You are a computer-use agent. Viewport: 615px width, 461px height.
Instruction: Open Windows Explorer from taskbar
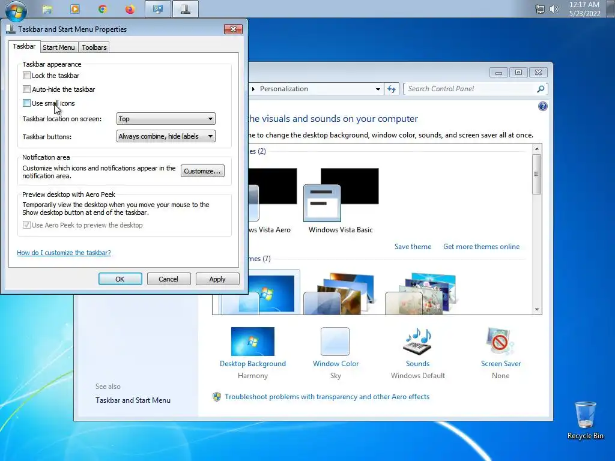click(x=47, y=9)
